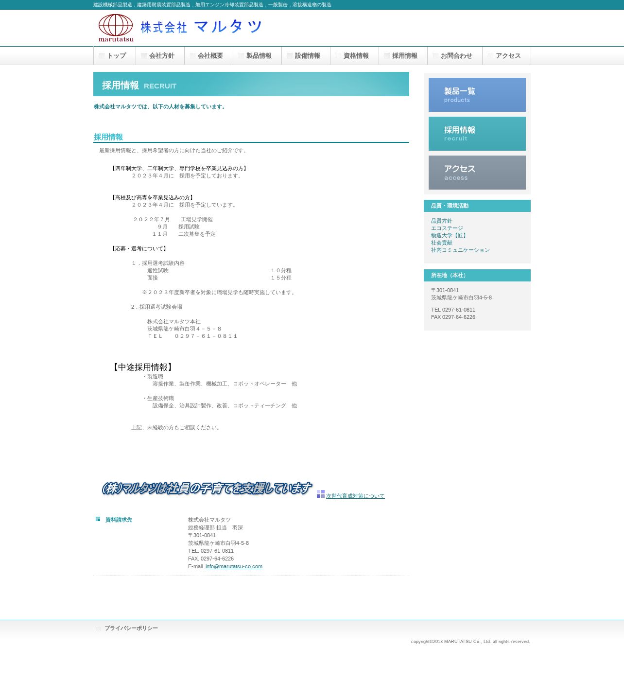The image size is (624, 682).
Task: Click the 採用情報 RECRUIT page title banner
Action: (x=251, y=84)
